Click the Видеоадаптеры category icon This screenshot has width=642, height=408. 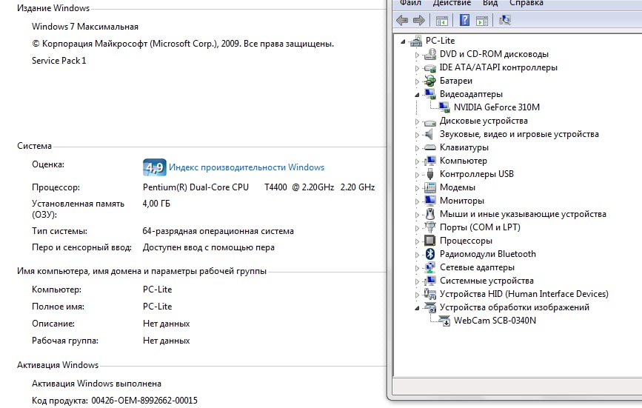click(430, 94)
